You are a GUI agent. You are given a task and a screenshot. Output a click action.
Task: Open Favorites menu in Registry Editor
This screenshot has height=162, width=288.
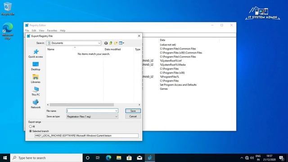click(x=52, y=31)
